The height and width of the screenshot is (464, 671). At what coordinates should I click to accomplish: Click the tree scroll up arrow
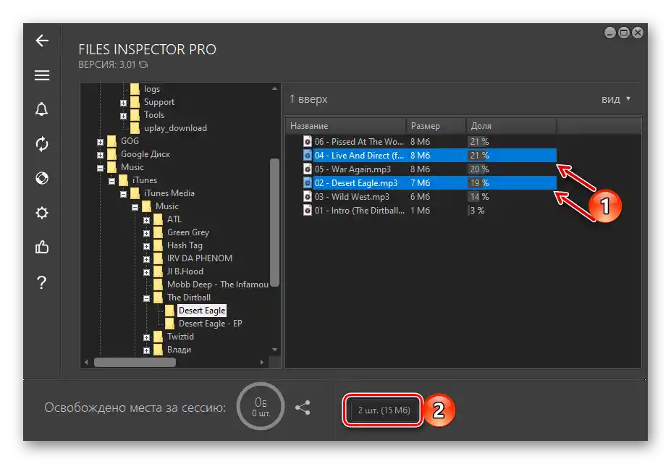tap(274, 88)
